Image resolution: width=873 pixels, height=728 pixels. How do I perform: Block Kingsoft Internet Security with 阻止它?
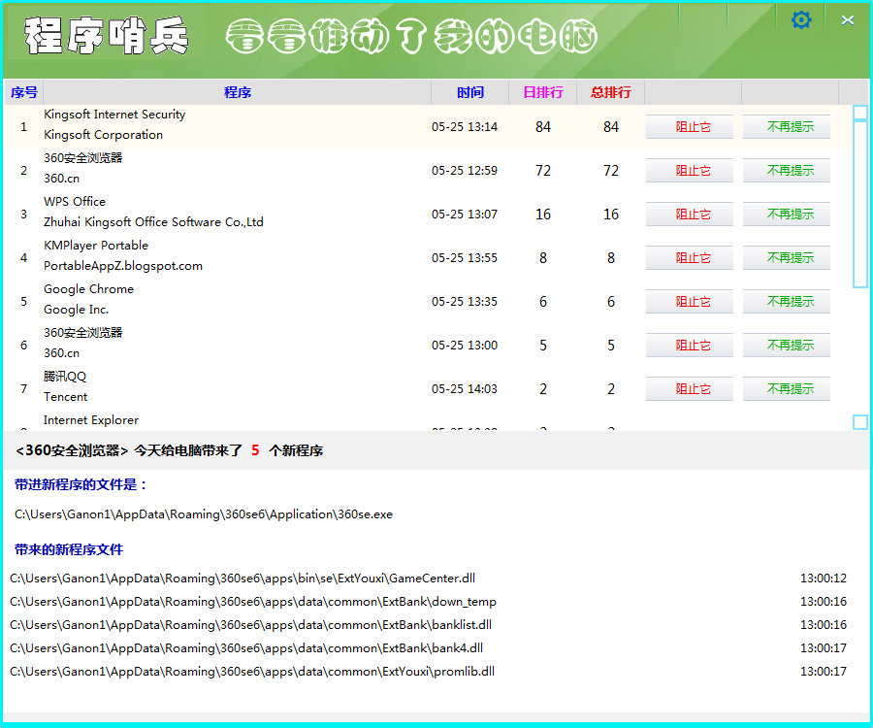690,127
